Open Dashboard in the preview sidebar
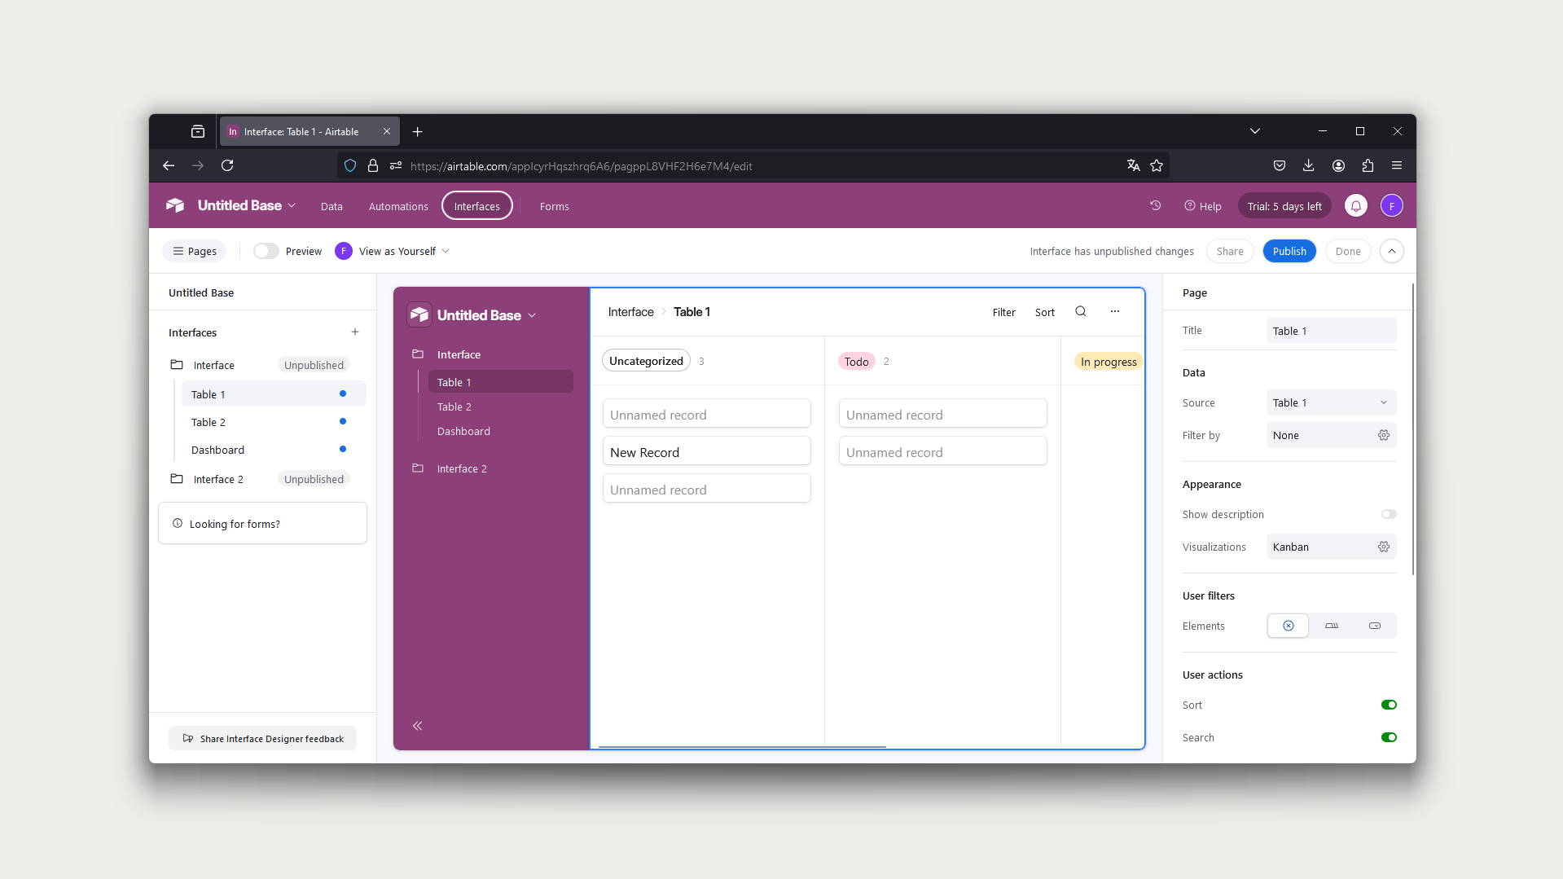 coord(463,431)
